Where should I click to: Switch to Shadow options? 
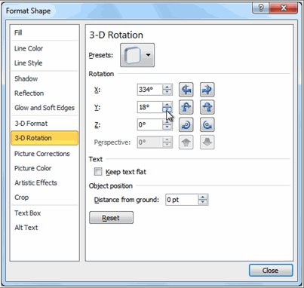[x=26, y=78]
